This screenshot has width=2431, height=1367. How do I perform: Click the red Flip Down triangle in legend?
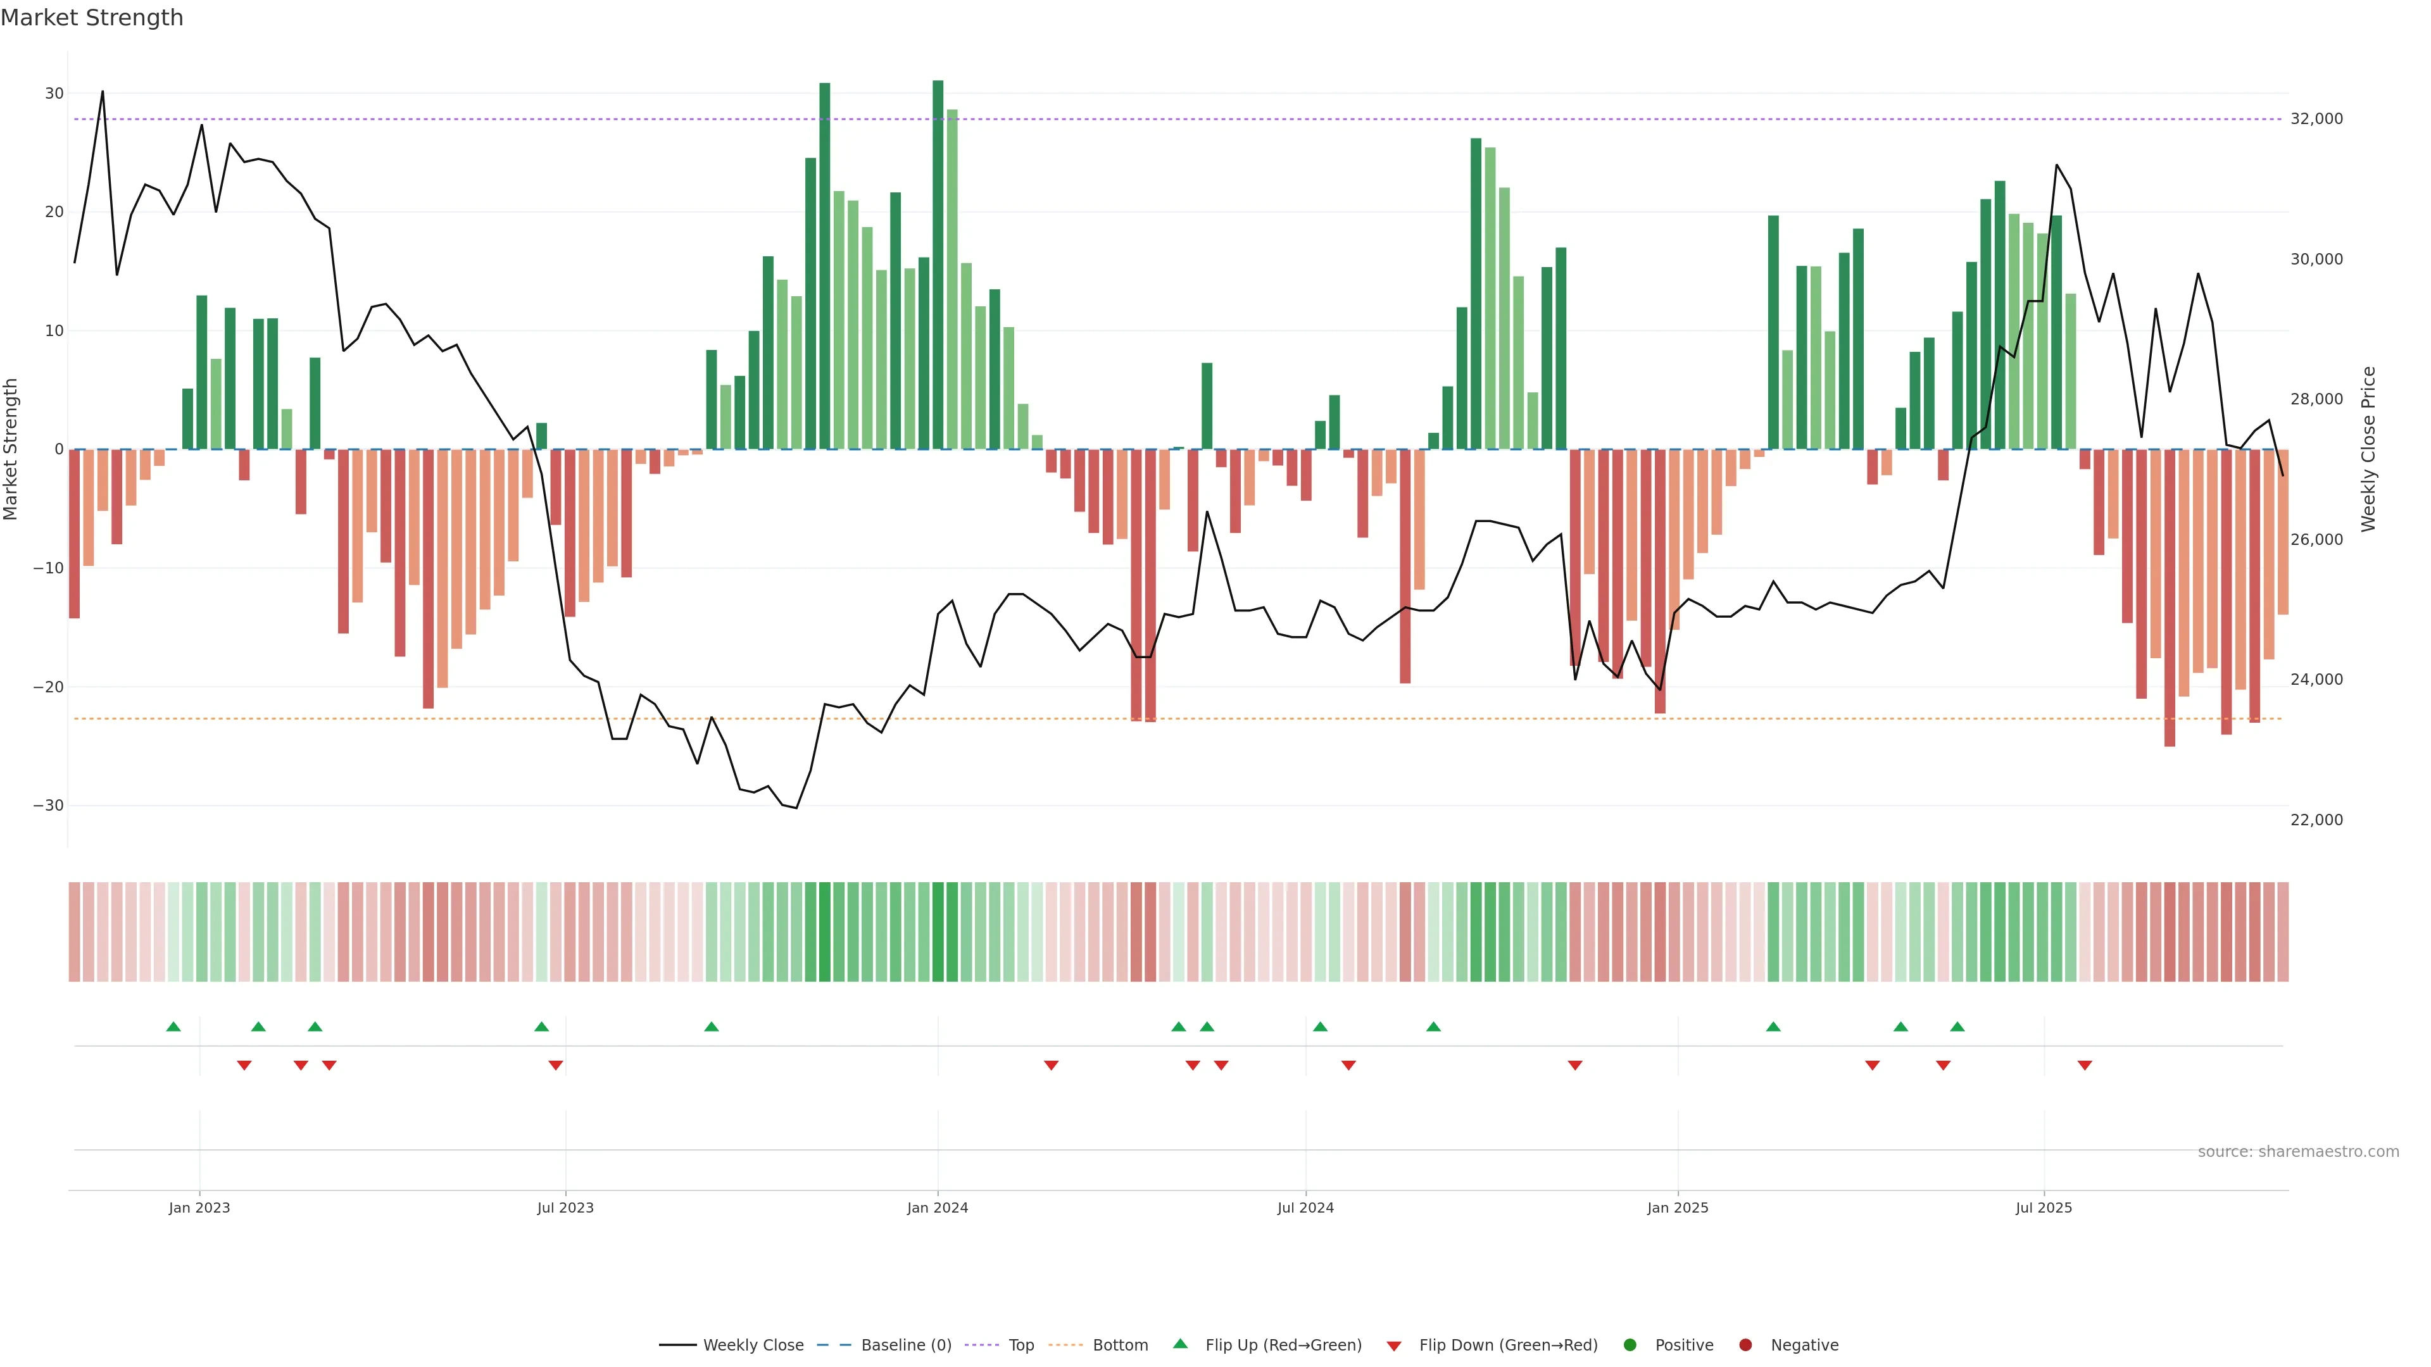point(1393,1345)
